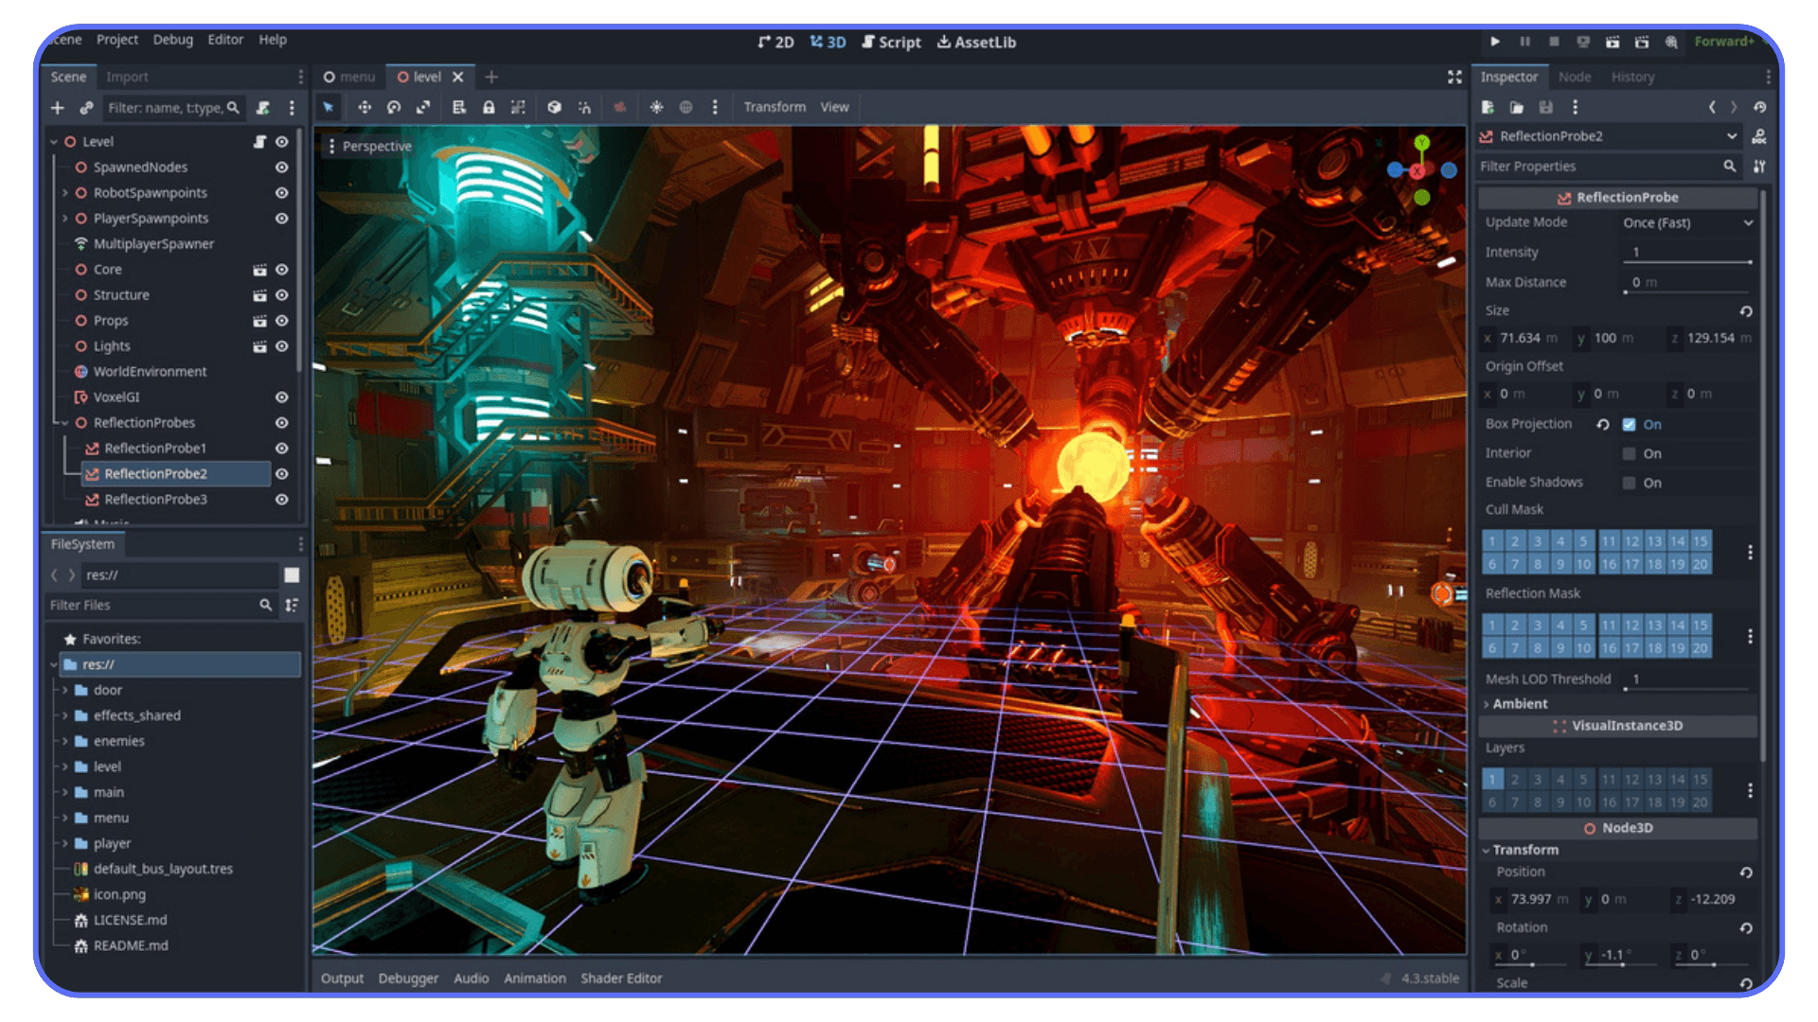Screen dimensions: 1818x1022
Task: Open the Project menu
Action: click(x=116, y=40)
